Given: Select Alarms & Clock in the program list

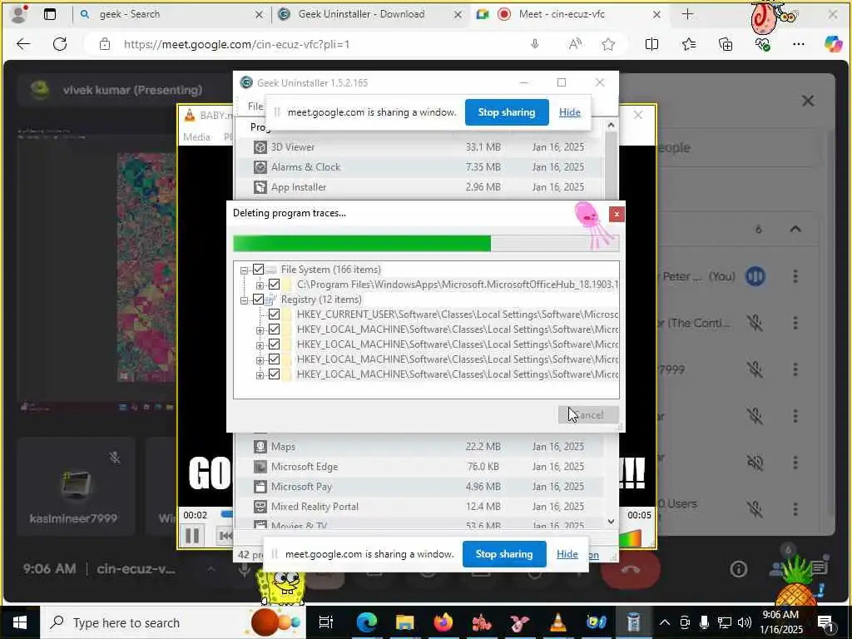Looking at the screenshot, I should point(419,167).
